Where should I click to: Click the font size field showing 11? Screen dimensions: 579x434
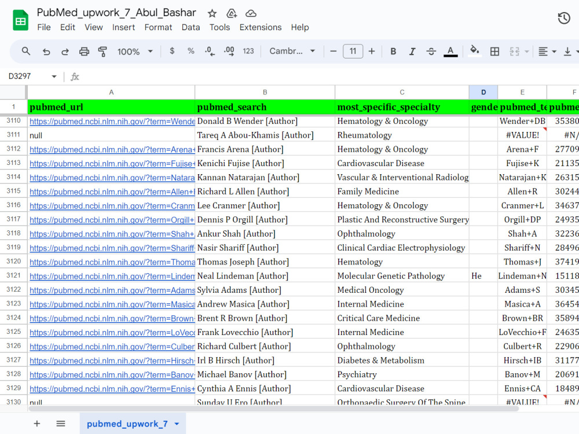353,51
